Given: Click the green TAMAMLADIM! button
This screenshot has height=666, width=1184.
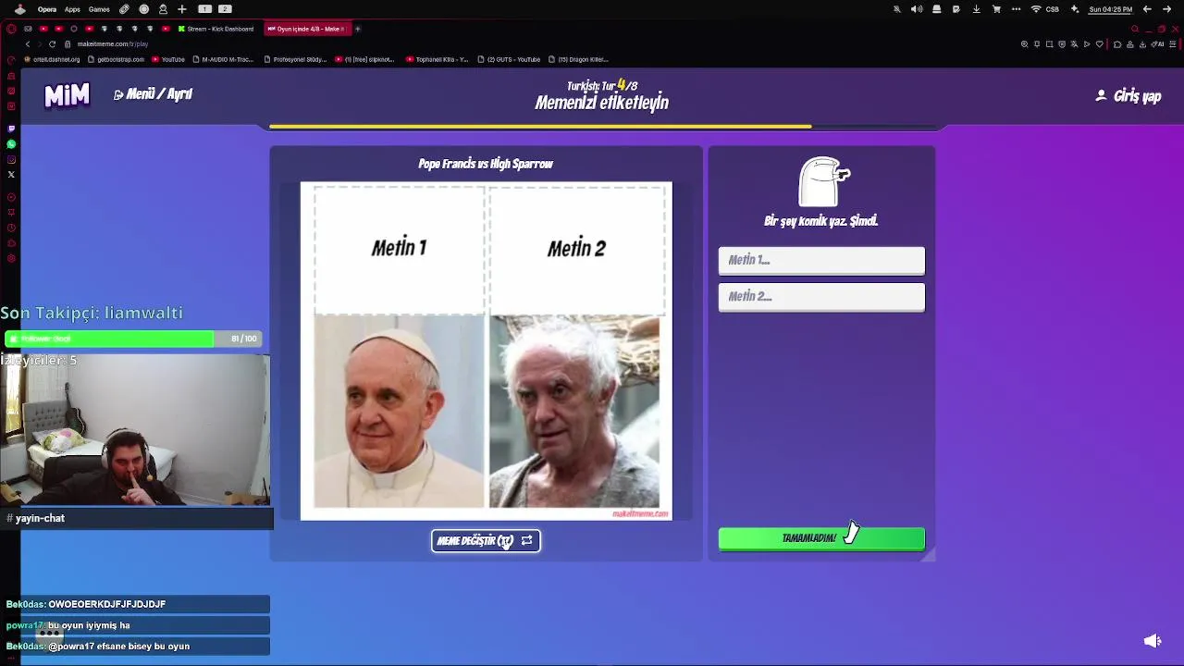Looking at the screenshot, I should coord(821,538).
